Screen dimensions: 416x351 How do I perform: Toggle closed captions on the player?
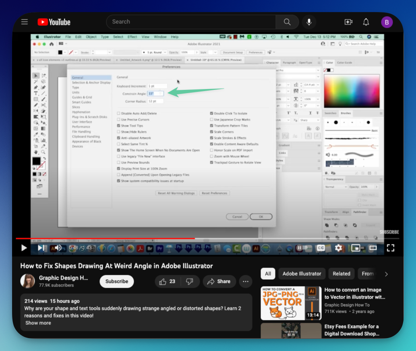[x=321, y=248]
